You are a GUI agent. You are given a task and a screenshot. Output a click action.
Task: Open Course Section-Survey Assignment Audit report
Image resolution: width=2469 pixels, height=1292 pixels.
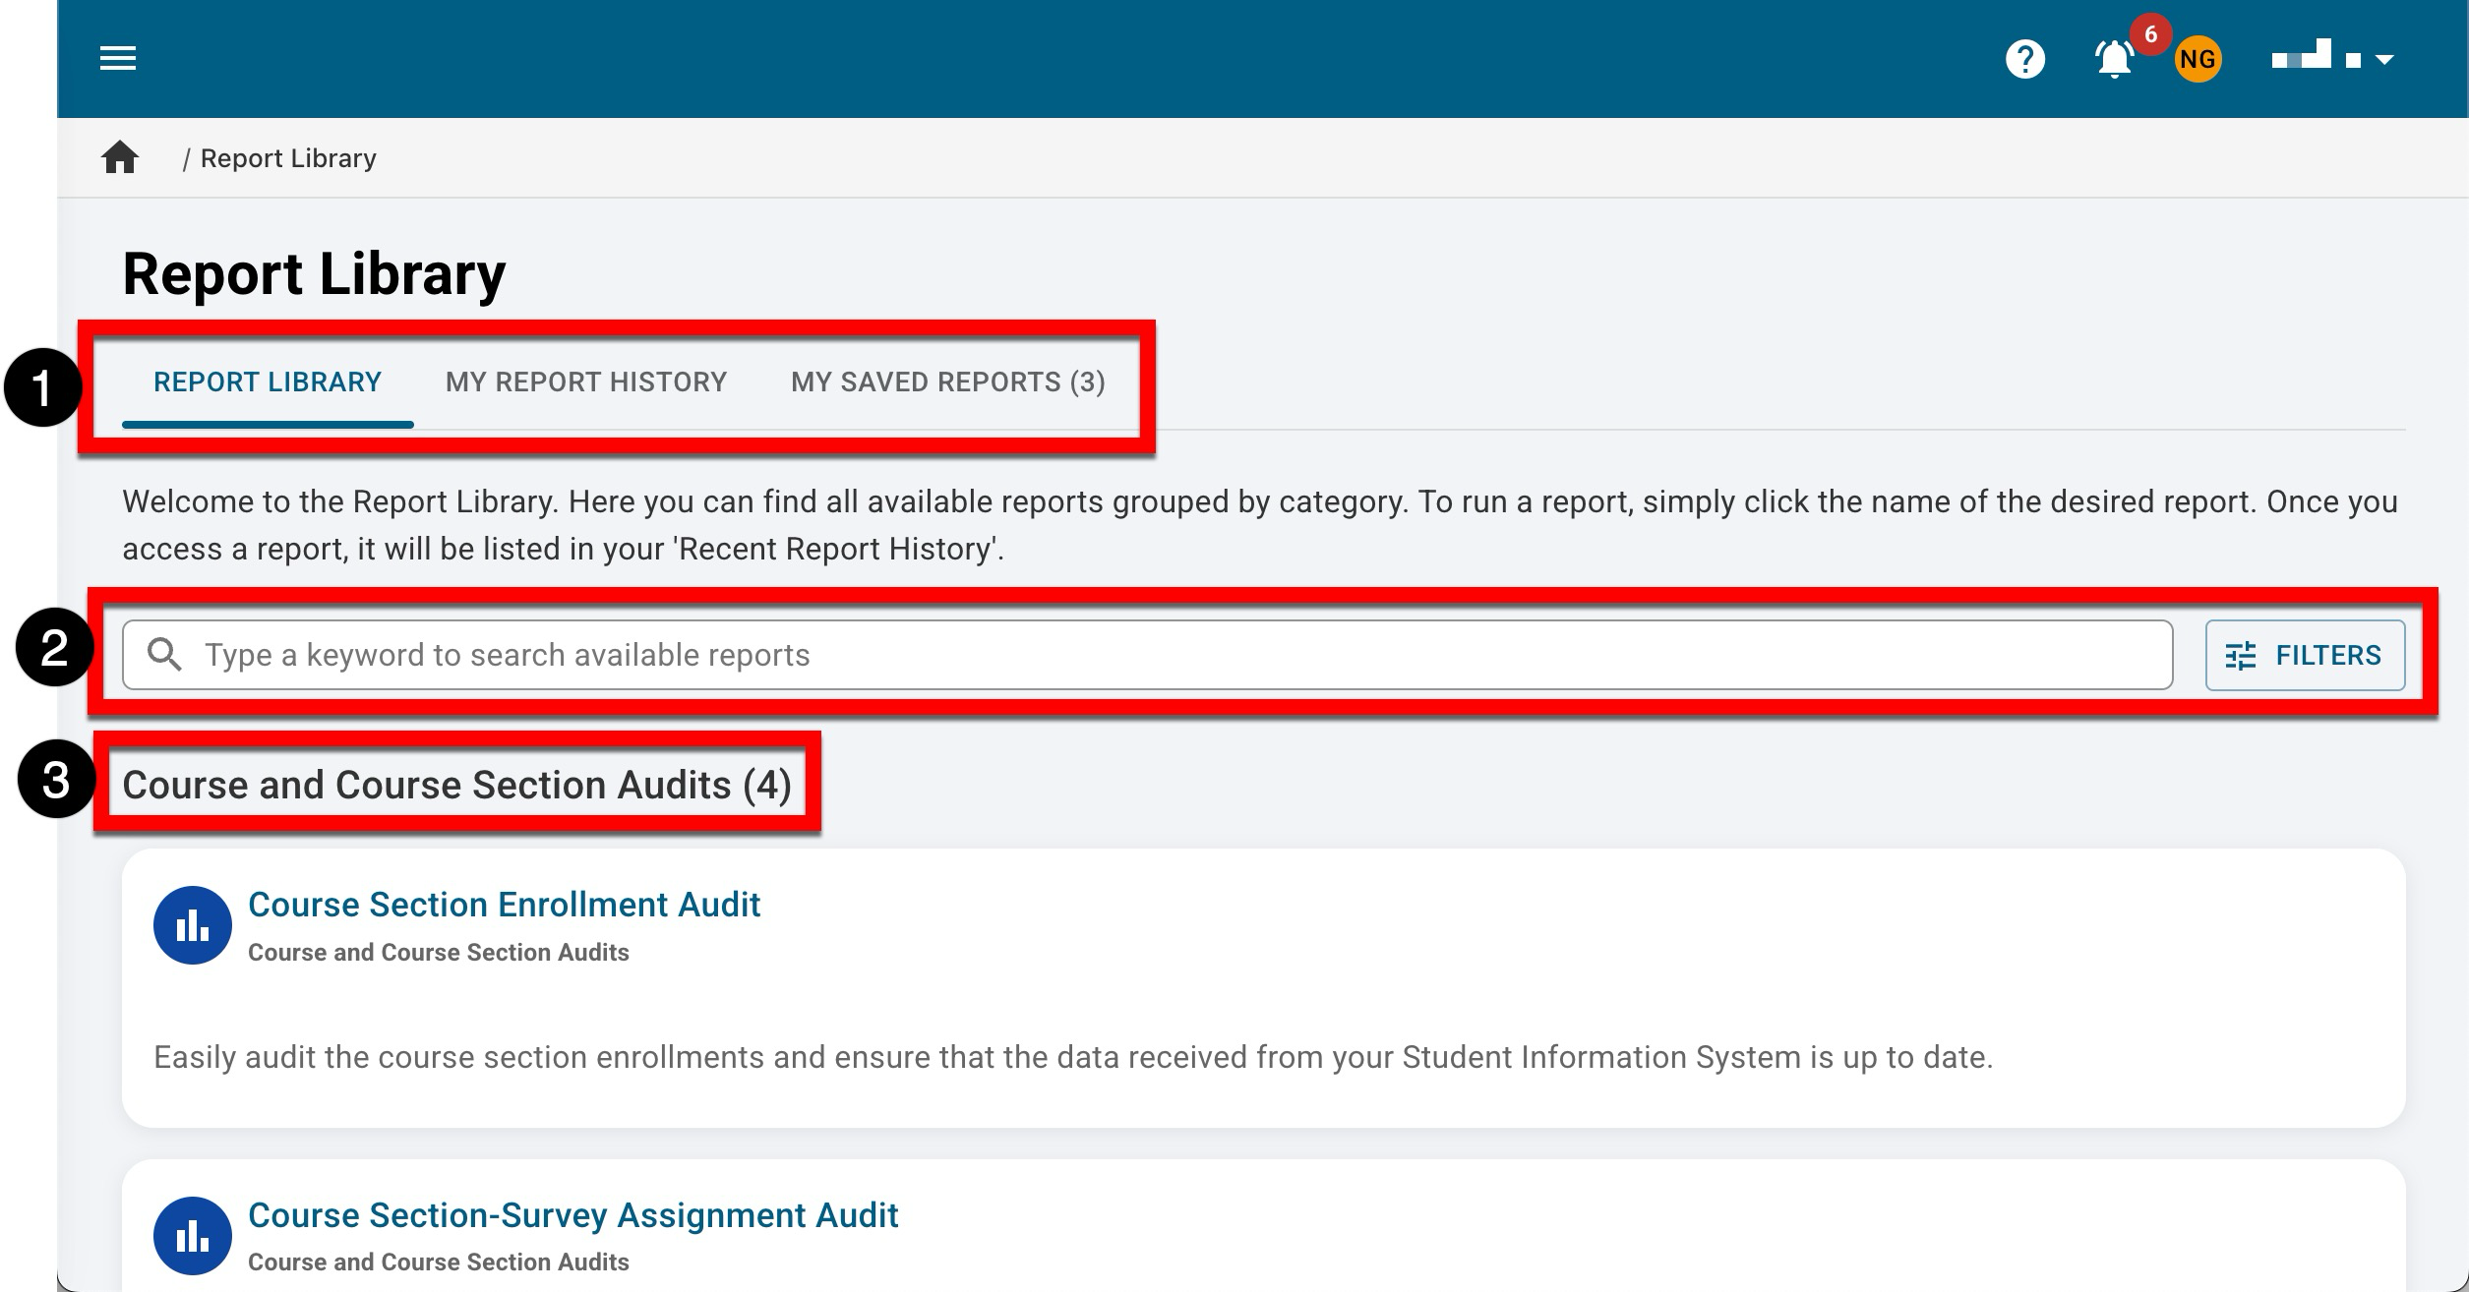click(x=572, y=1215)
